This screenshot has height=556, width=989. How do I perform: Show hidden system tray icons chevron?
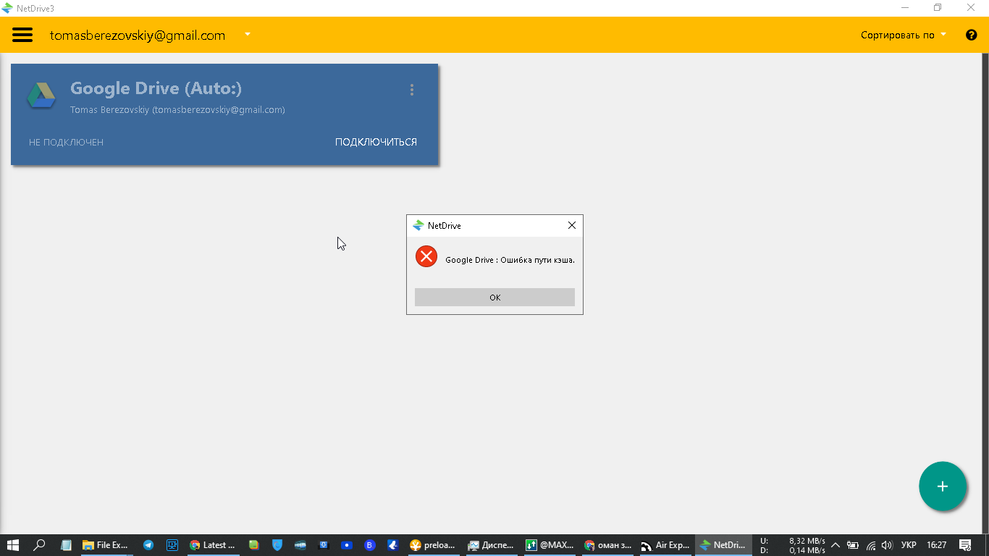tap(835, 545)
